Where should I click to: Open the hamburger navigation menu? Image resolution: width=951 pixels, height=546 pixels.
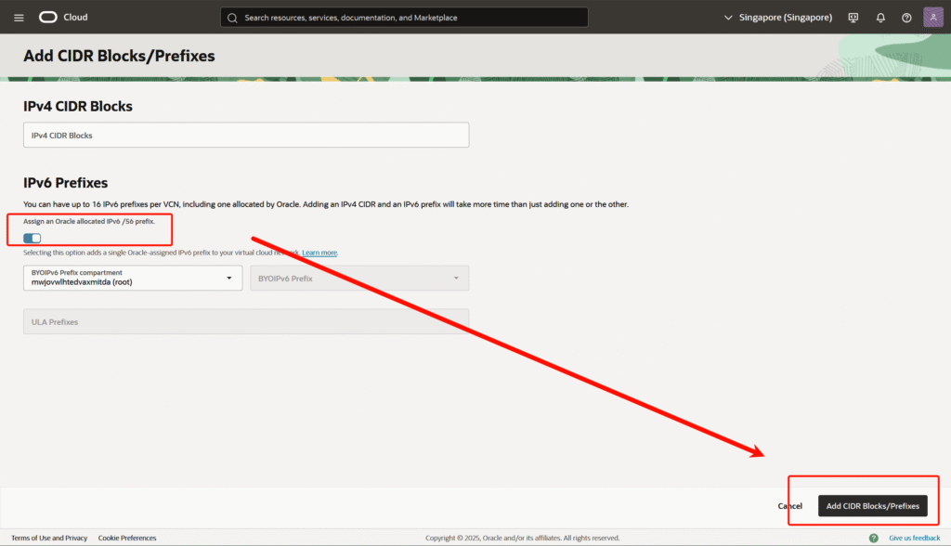point(19,18)
